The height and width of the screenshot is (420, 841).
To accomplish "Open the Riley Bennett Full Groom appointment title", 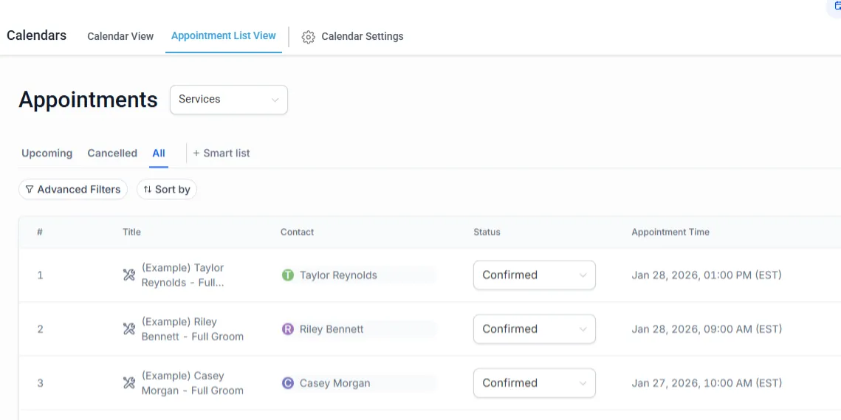I will point(192,329).
